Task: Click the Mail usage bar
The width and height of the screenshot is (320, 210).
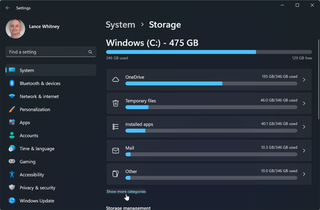Action: (211, 154)
